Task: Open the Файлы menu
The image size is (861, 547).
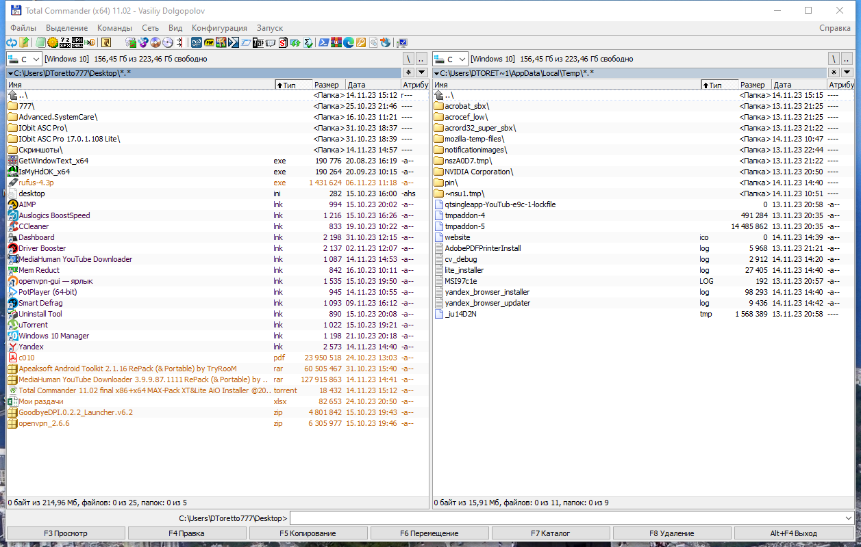Action: click(23, 28)
